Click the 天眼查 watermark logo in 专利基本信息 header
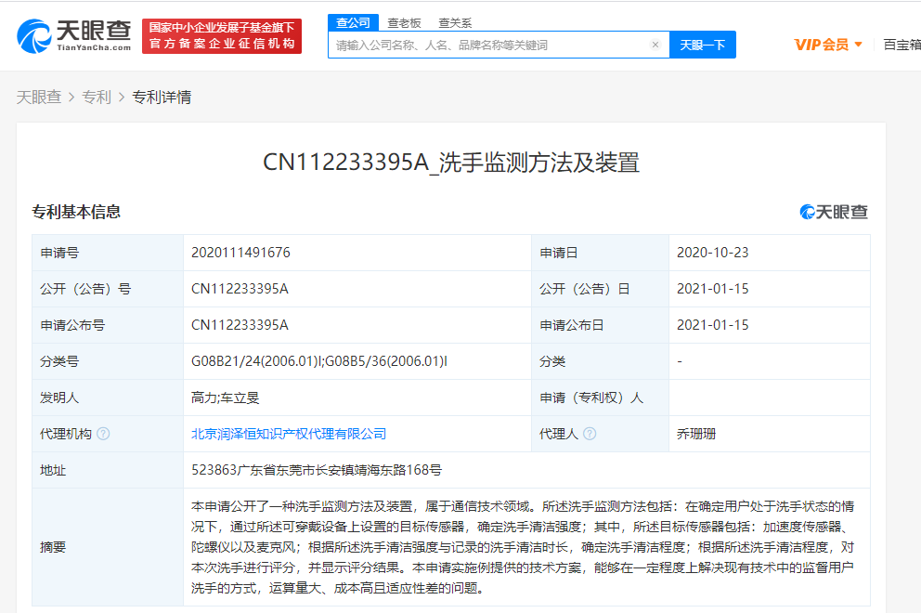The height and width of the screenshot is (613, 921). (x=834, y=212)
